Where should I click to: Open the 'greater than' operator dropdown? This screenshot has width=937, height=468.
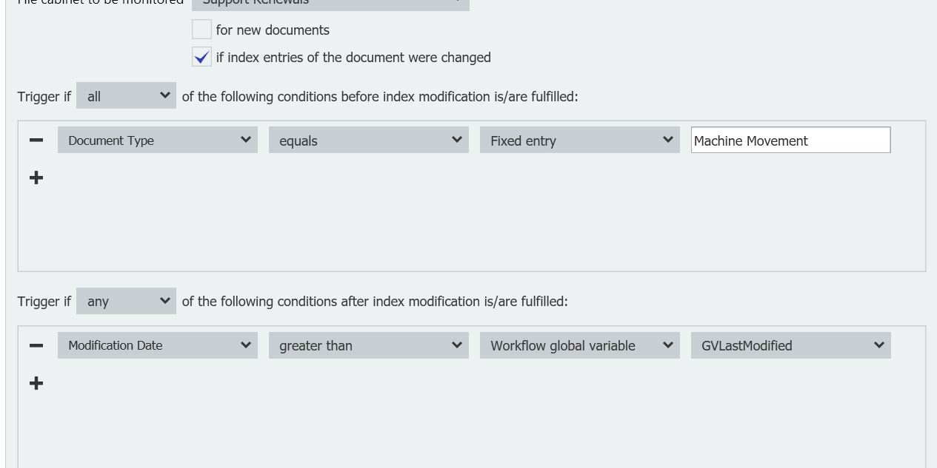click(x=368, y=345)
